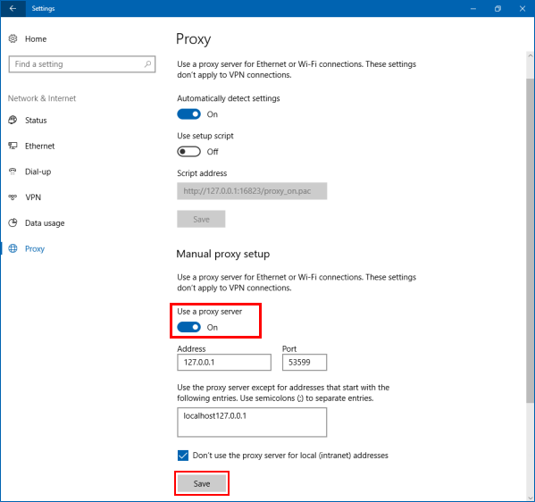Click the Data usage pie icon
The width and height of the screenshot is (535, 502).
coord(13,222)
